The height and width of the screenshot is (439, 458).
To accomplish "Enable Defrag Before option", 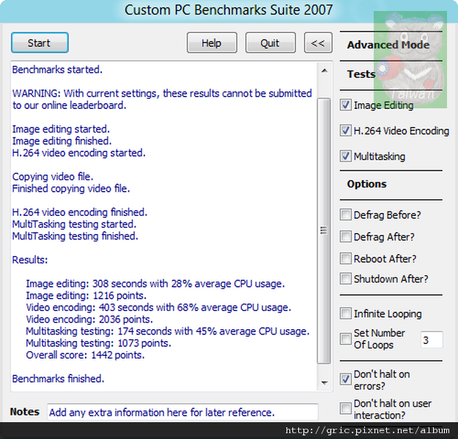I will tap(346, 214).
